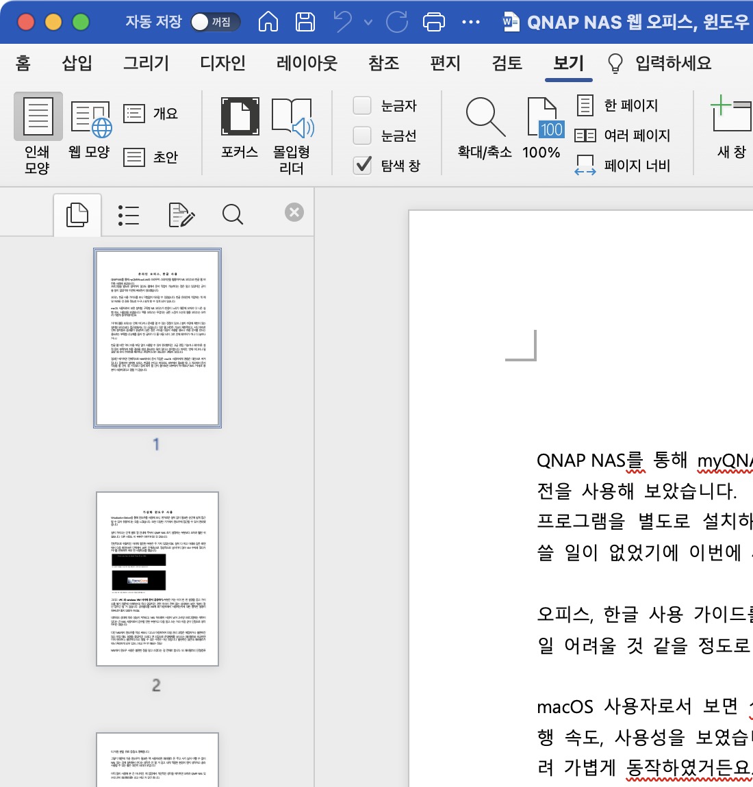This screenshot has width=753, height=787.
Task: Click the line starting '프로그램을 별도로'
Action: [645, 521]
